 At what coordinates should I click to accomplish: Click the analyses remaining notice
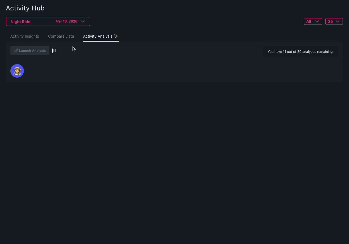tap(300, 51)
